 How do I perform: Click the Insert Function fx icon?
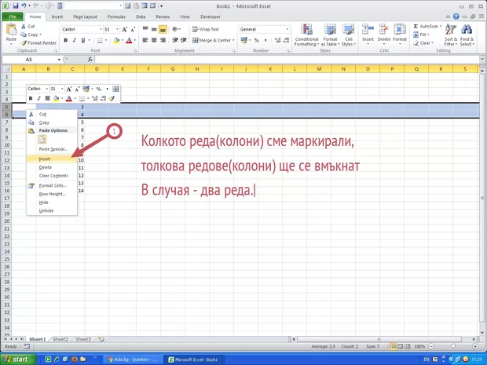click(90, 60)
